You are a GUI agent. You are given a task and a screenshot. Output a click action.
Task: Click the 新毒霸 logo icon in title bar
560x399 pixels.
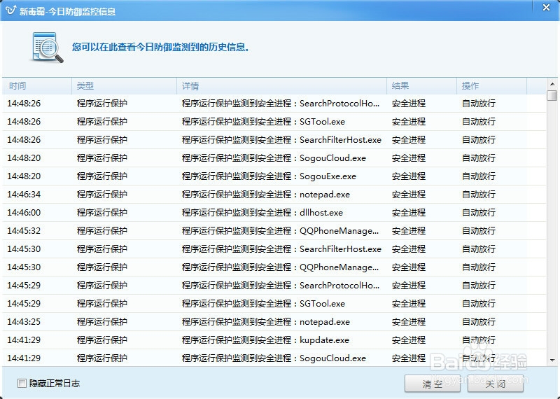(10, 10)
